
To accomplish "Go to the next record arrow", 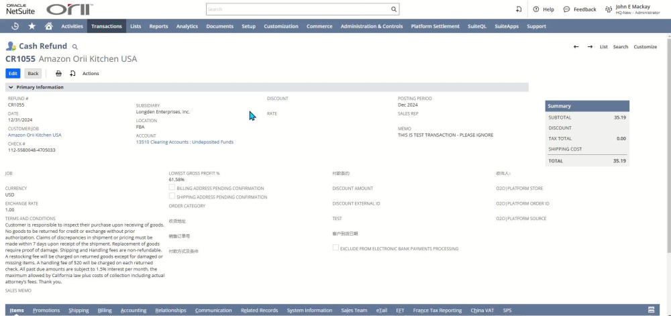I will [590, 47].
